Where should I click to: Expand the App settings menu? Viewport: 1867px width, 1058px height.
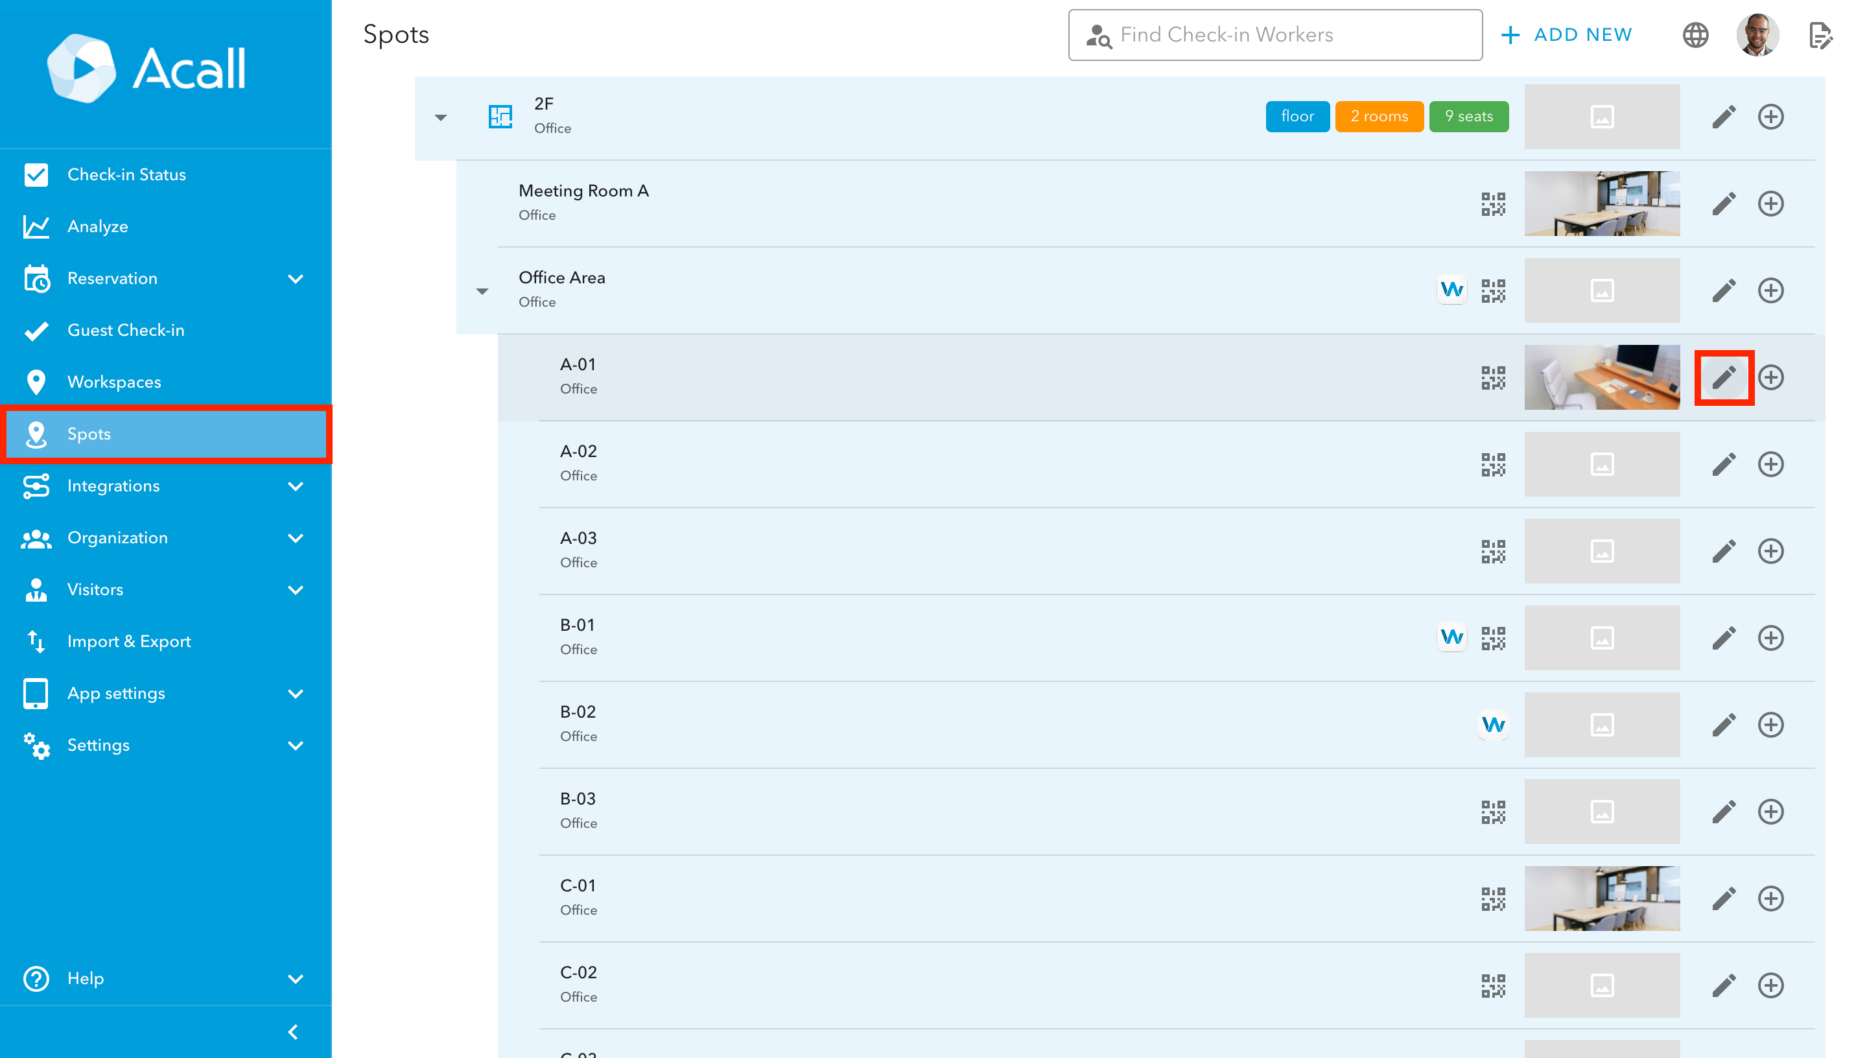point(295,693)
